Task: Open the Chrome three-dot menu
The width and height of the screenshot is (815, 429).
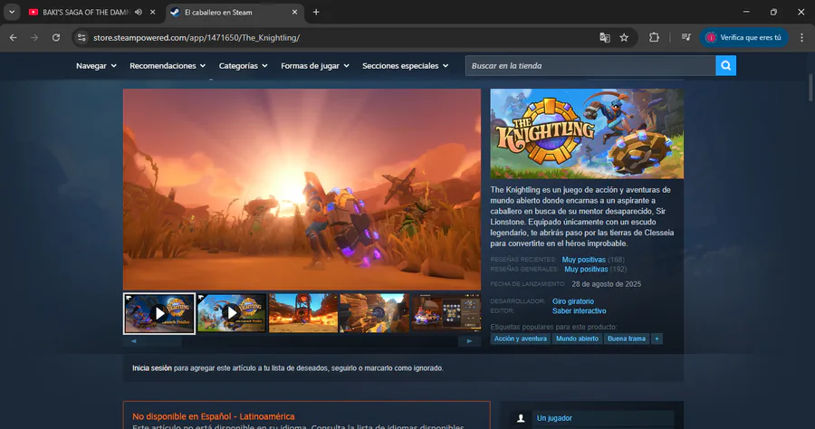Action: 801,37
